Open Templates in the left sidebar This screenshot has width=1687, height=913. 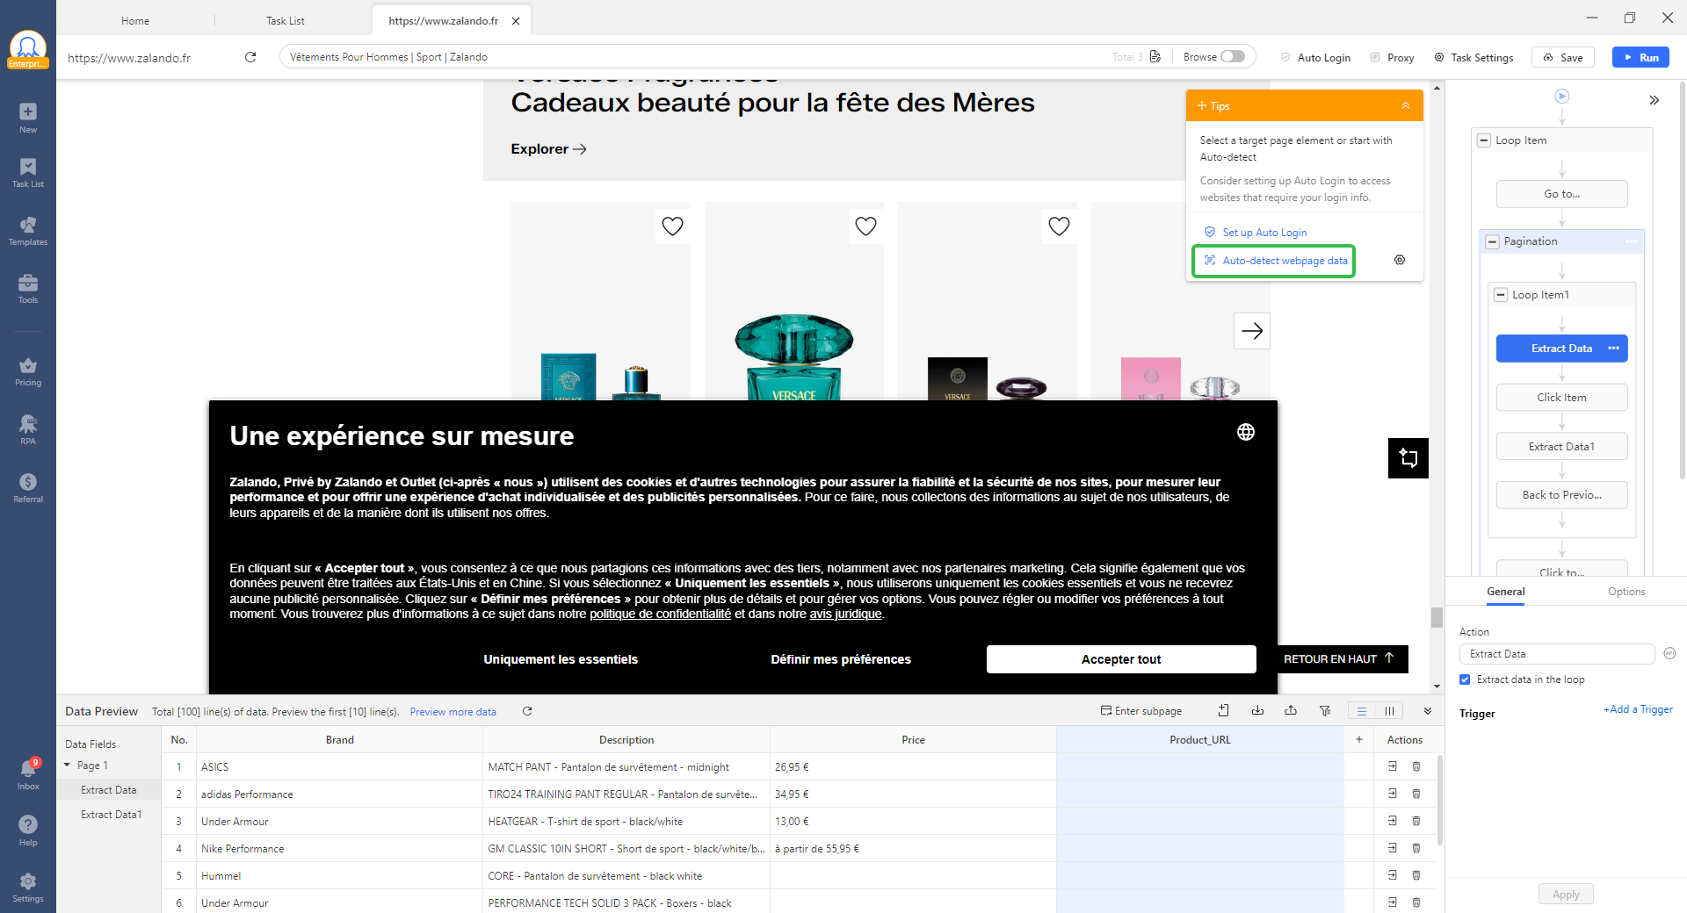point(28,231)
